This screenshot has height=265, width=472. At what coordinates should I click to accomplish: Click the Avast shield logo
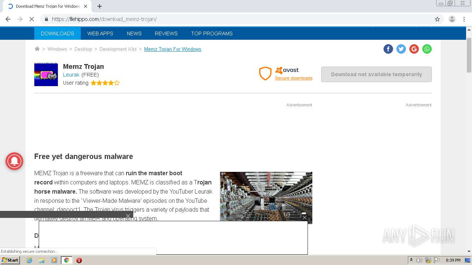tap(265, 74)
